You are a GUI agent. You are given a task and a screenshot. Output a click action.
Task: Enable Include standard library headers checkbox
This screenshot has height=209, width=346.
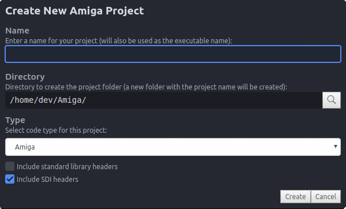[x=10, y=166]
